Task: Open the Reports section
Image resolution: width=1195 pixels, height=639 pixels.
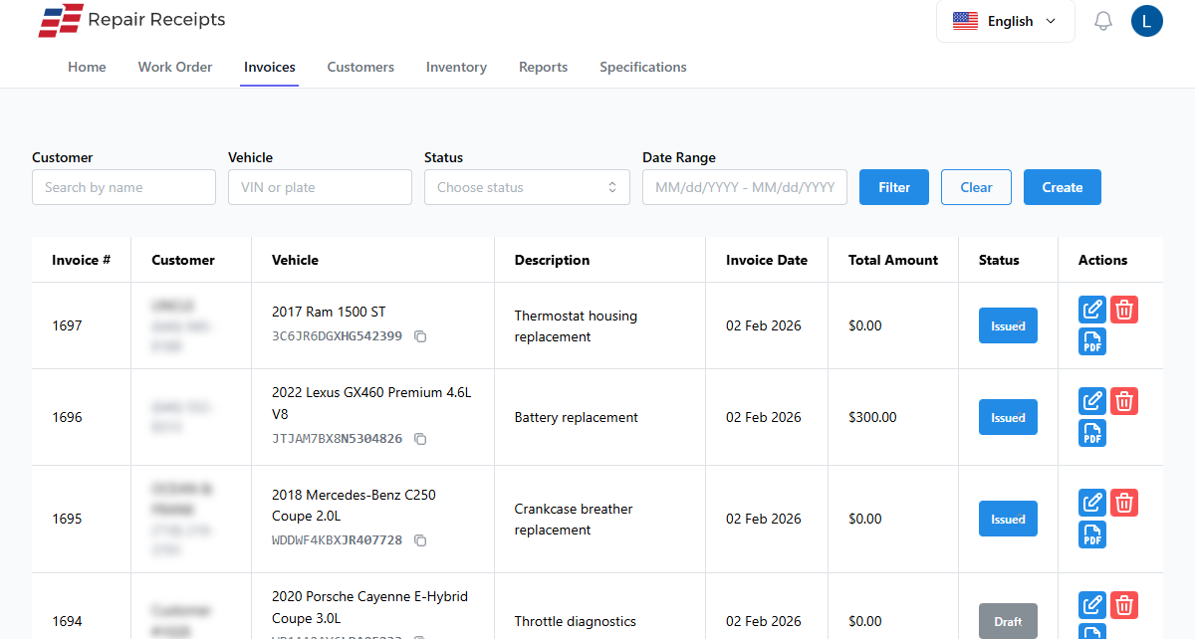Action: click(543, 67)
